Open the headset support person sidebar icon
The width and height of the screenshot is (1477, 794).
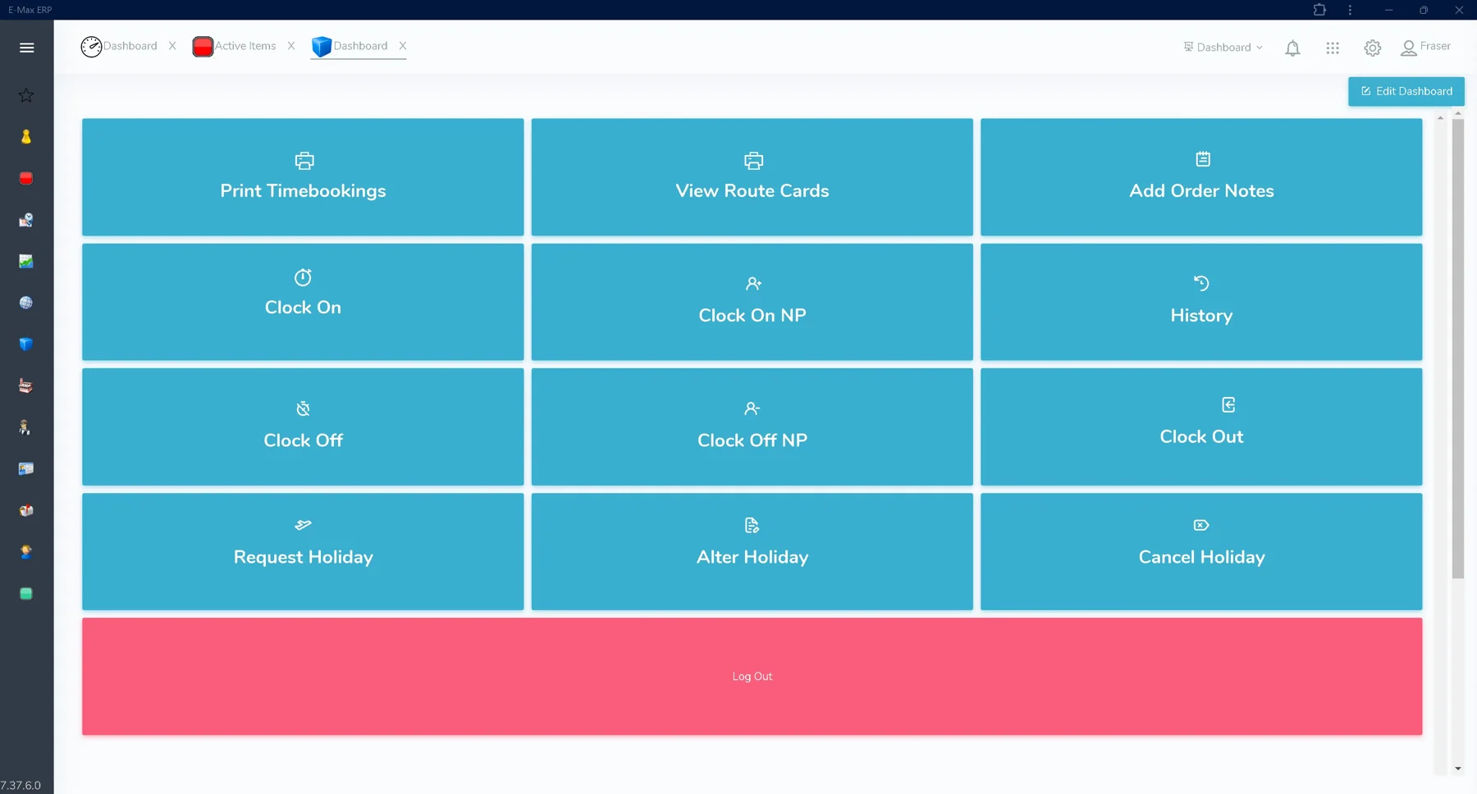tap(26, 552)
